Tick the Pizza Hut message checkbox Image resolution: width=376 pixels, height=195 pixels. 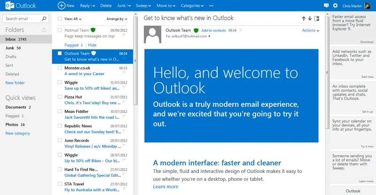[60, 97]
